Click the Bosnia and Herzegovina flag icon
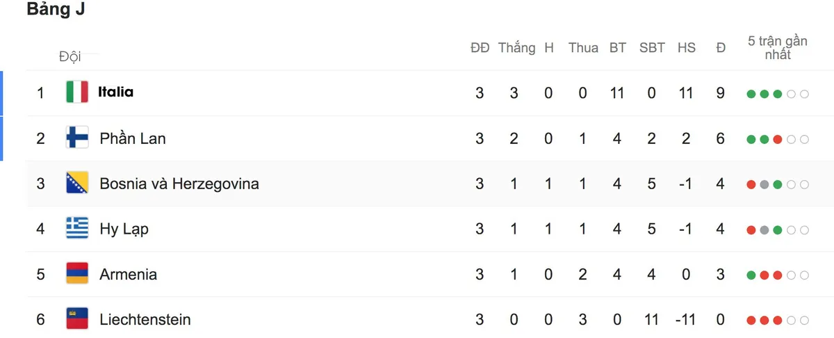This screenshot has height=338, width=834. [x=77, y=184]
